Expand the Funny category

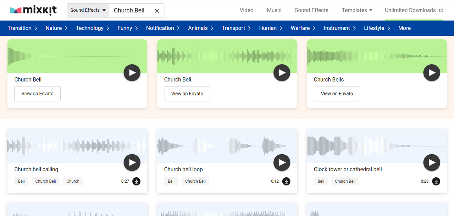pyautogui.click(x=128, y=28)
